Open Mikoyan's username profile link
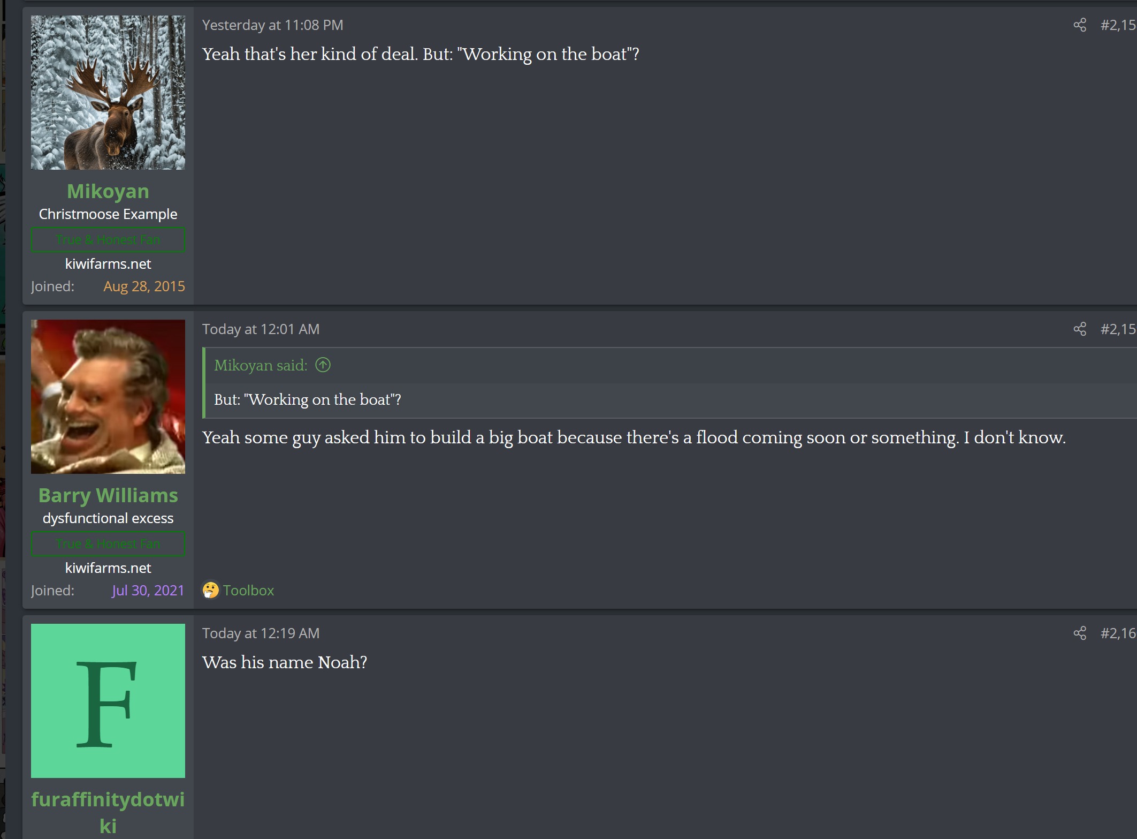The image size is (1137, 839). pos(108,191)
